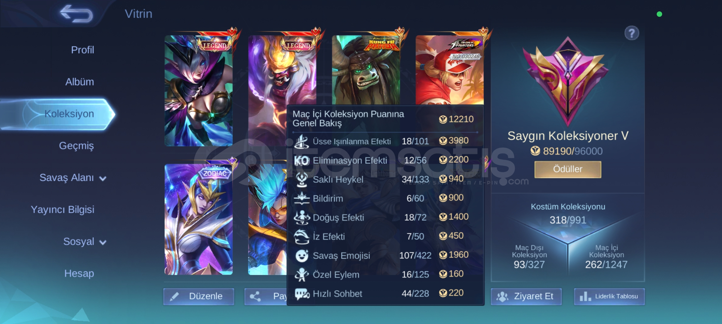
Task: Click the Üsse Işınlanma Efekti icon
Action: (x=301, y=141)
